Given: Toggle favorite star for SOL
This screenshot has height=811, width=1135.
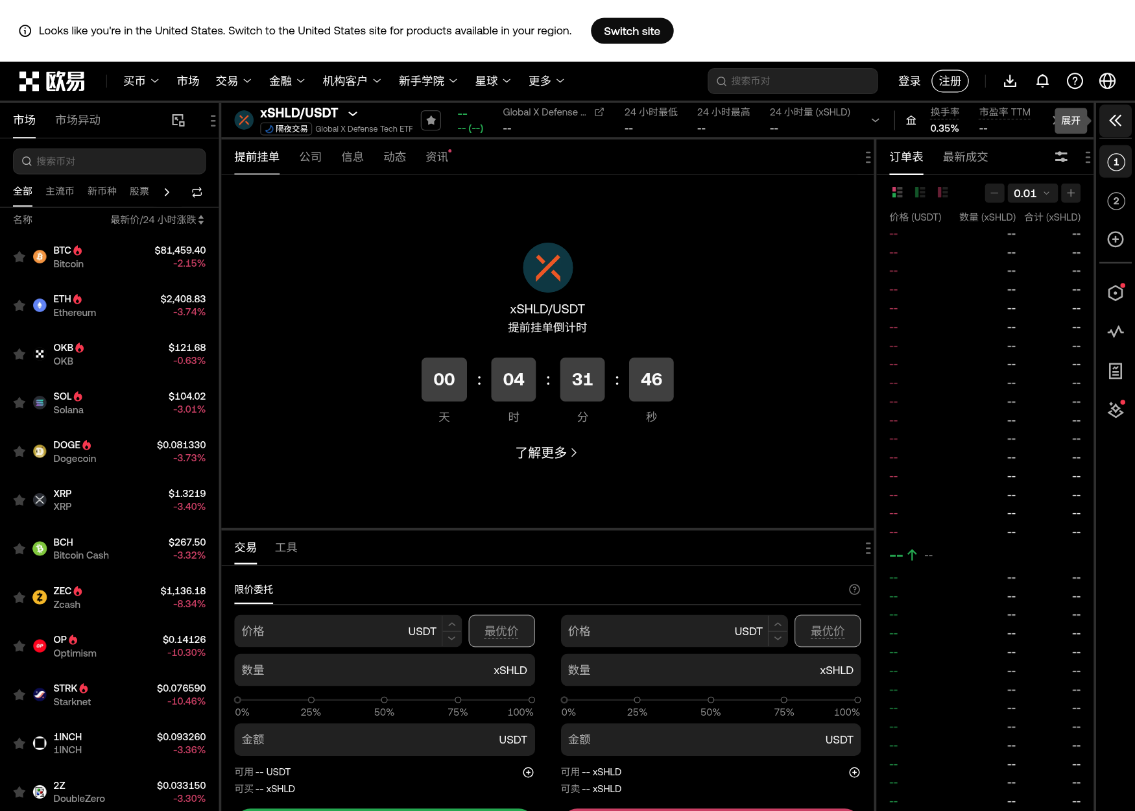Looking at the screenshot, I should pyautogui.click(x=19, y=403).
